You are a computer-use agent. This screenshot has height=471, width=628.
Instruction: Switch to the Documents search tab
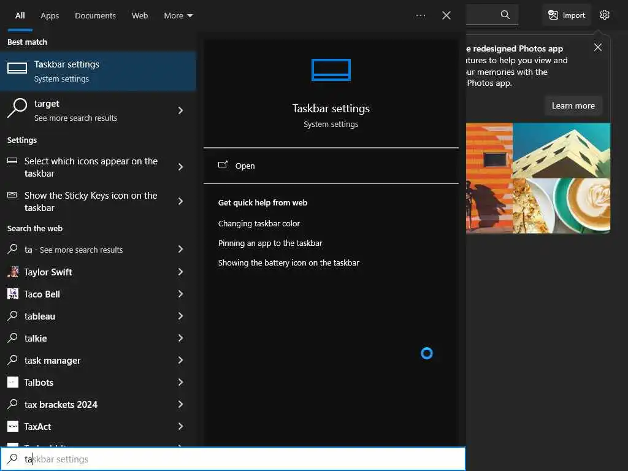95,15
